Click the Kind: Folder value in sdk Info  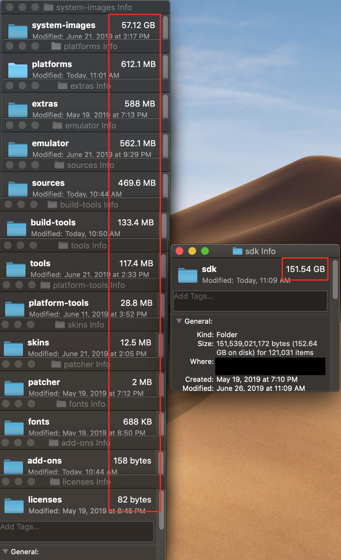(x=227, y=335)
